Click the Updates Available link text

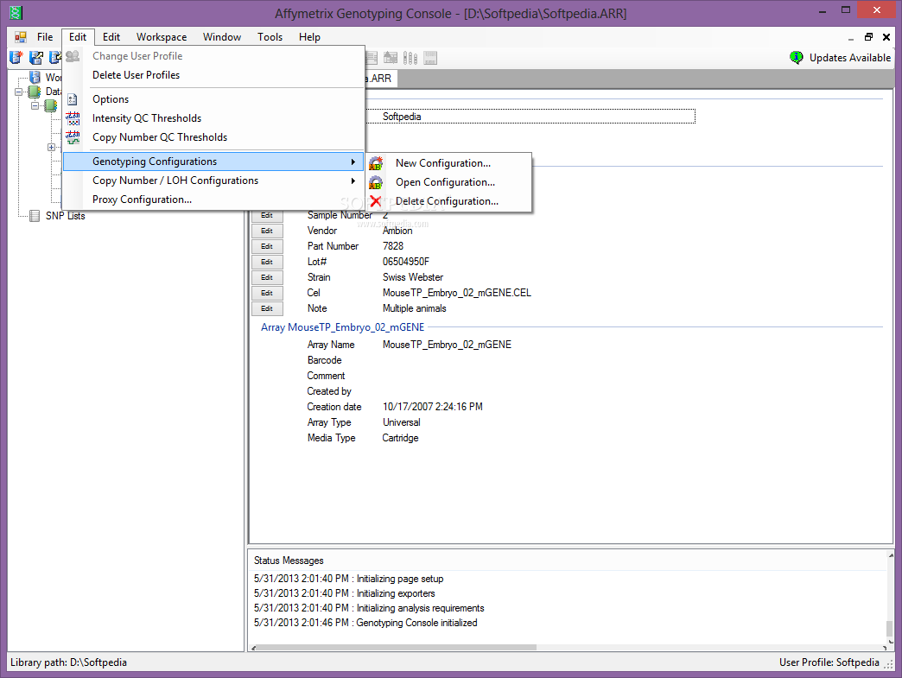(849, 58)
